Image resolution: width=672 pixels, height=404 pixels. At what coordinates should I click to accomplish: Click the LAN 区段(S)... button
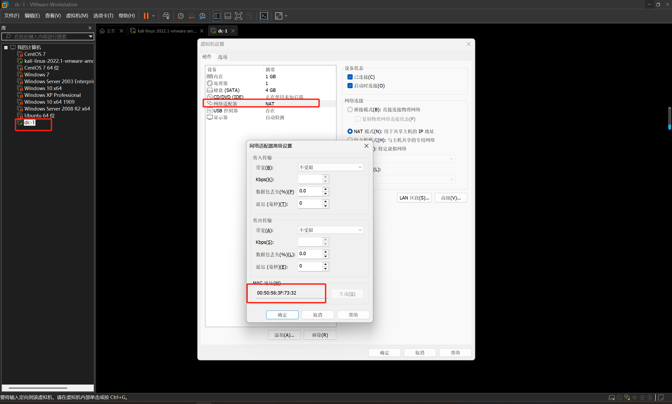(414, 198)
